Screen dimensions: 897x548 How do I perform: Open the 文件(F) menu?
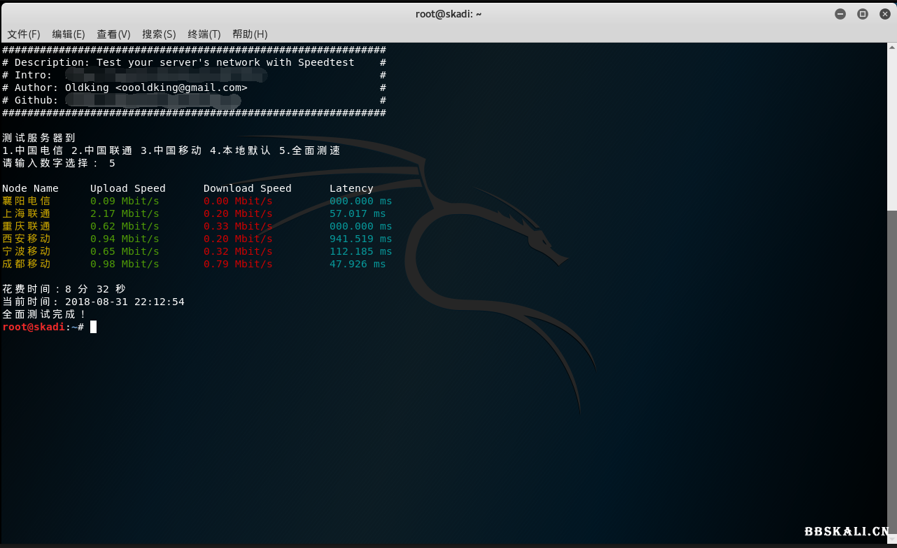[24, 34]
